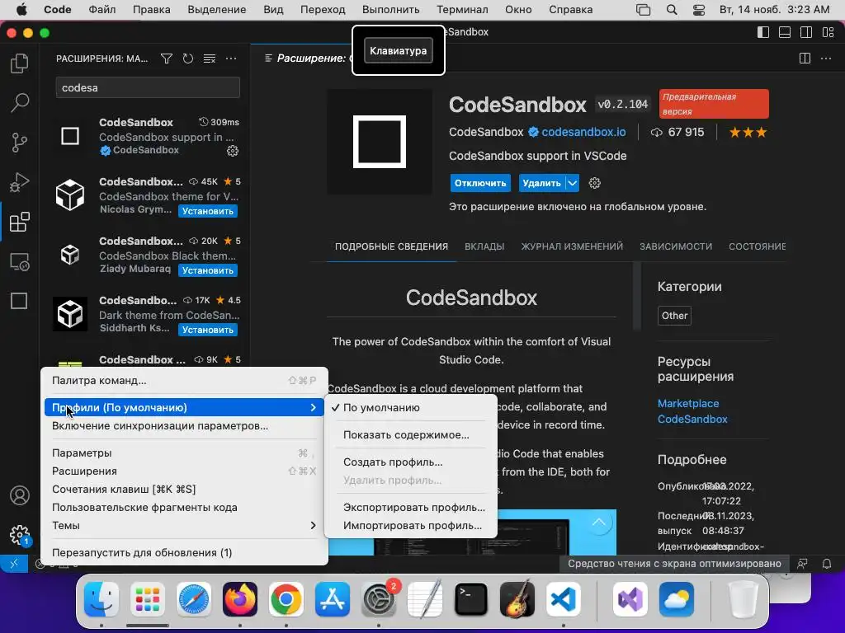
Task: Open the Search view in activity bar
Action: coord(20,103)
